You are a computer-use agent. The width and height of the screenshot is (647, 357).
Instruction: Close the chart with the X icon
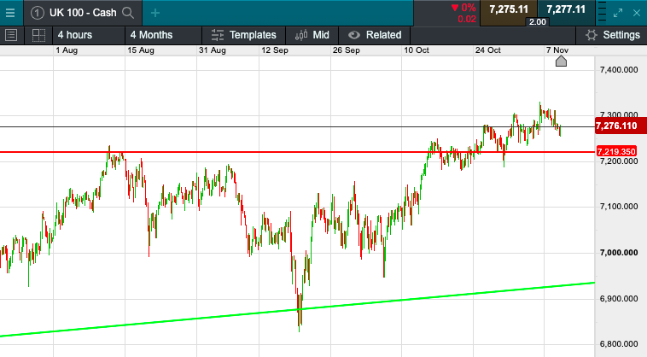(x=636, y=13)
